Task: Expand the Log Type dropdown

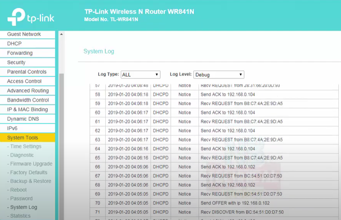Action: pos(141,75)
